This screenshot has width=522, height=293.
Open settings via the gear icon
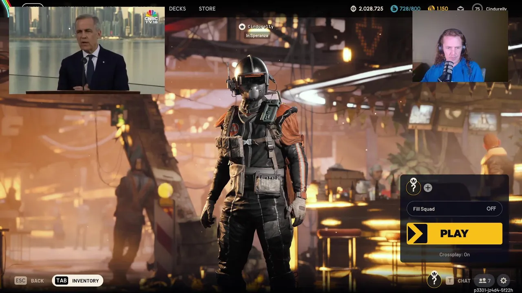504,280
